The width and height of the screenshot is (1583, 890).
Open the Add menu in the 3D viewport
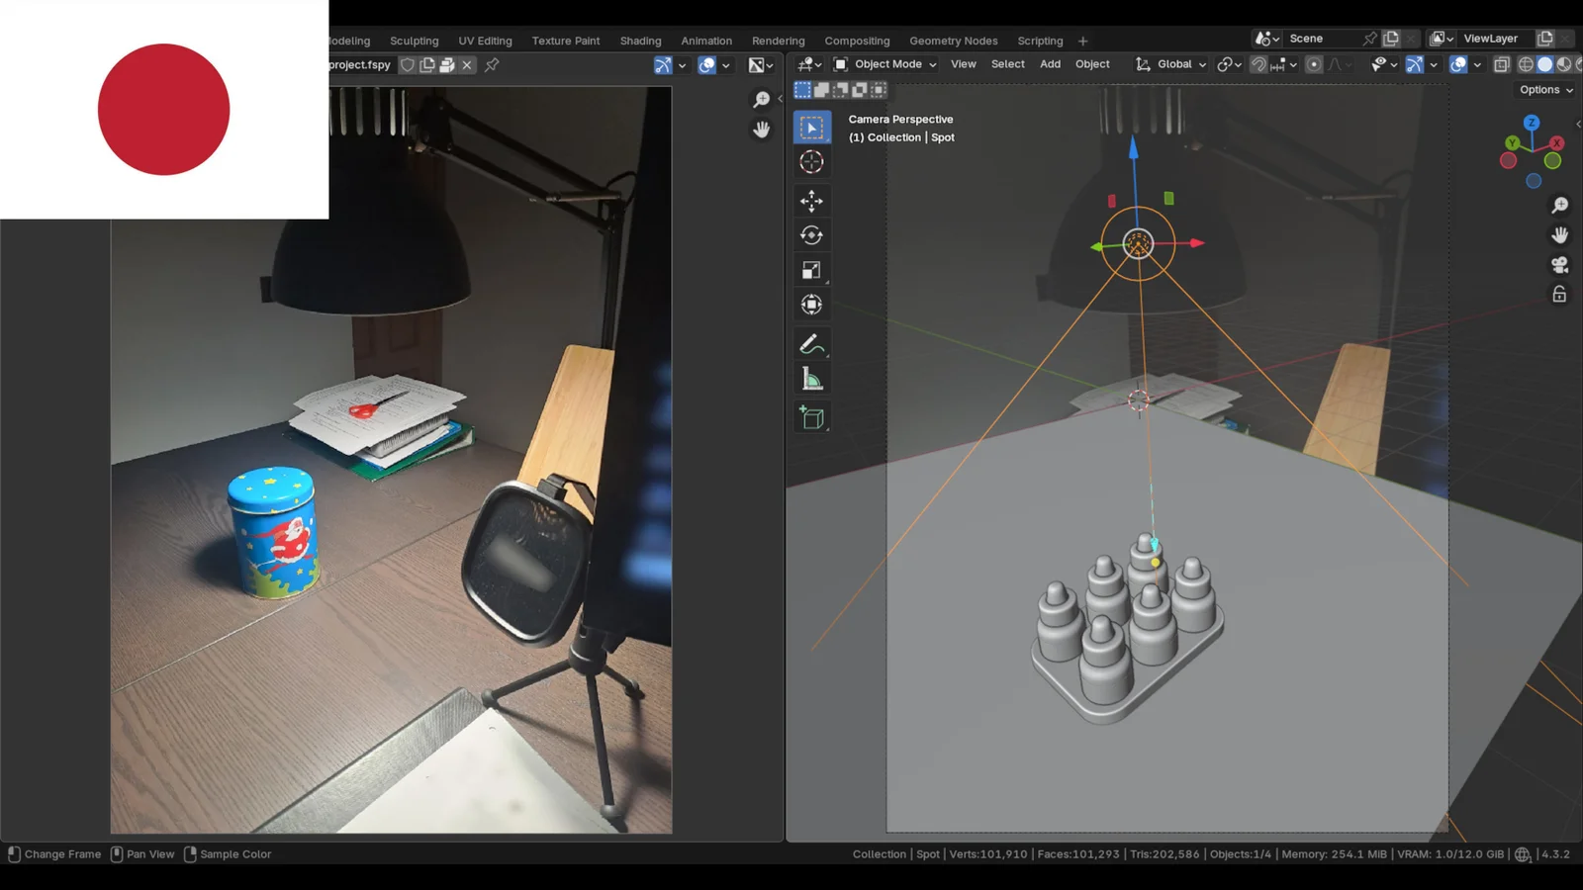[x=1050, y=64]
